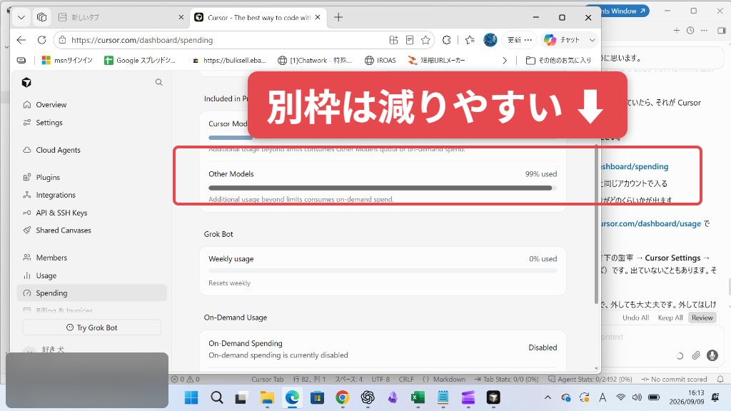Image resolution: width=731 pixels, height=411 pixels.
Task: Click the Review button in Cursor
Action: [x=702, y=318]
